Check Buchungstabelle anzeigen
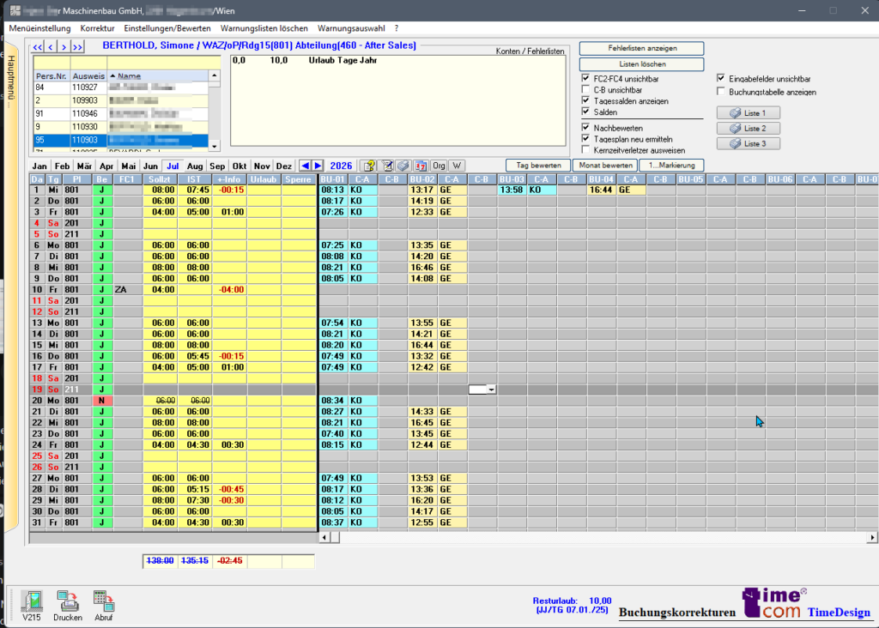The image size is (879, 628). point(721,92)
